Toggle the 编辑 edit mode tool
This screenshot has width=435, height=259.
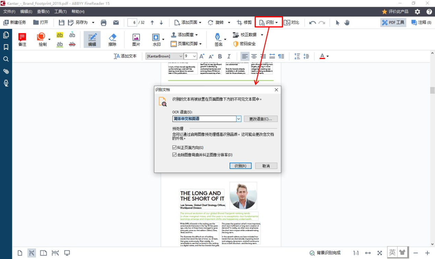(x=92, y=39)
